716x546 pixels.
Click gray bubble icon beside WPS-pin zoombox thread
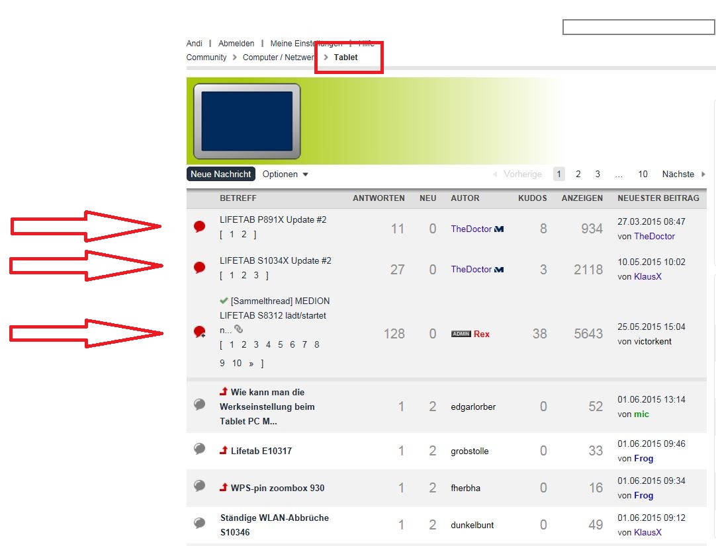tap(199, 486)
